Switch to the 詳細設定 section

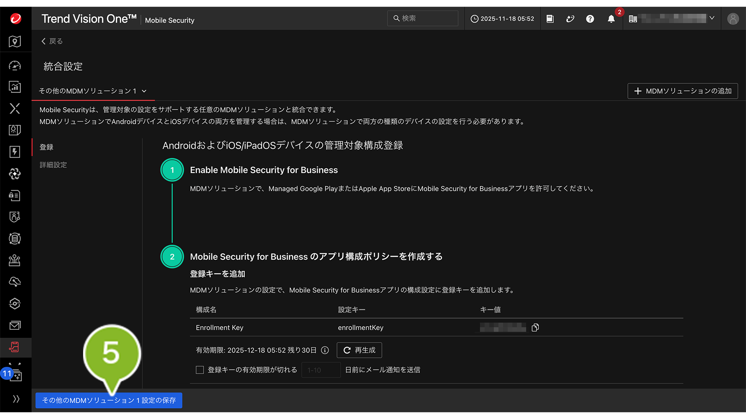tap(53, 165)
